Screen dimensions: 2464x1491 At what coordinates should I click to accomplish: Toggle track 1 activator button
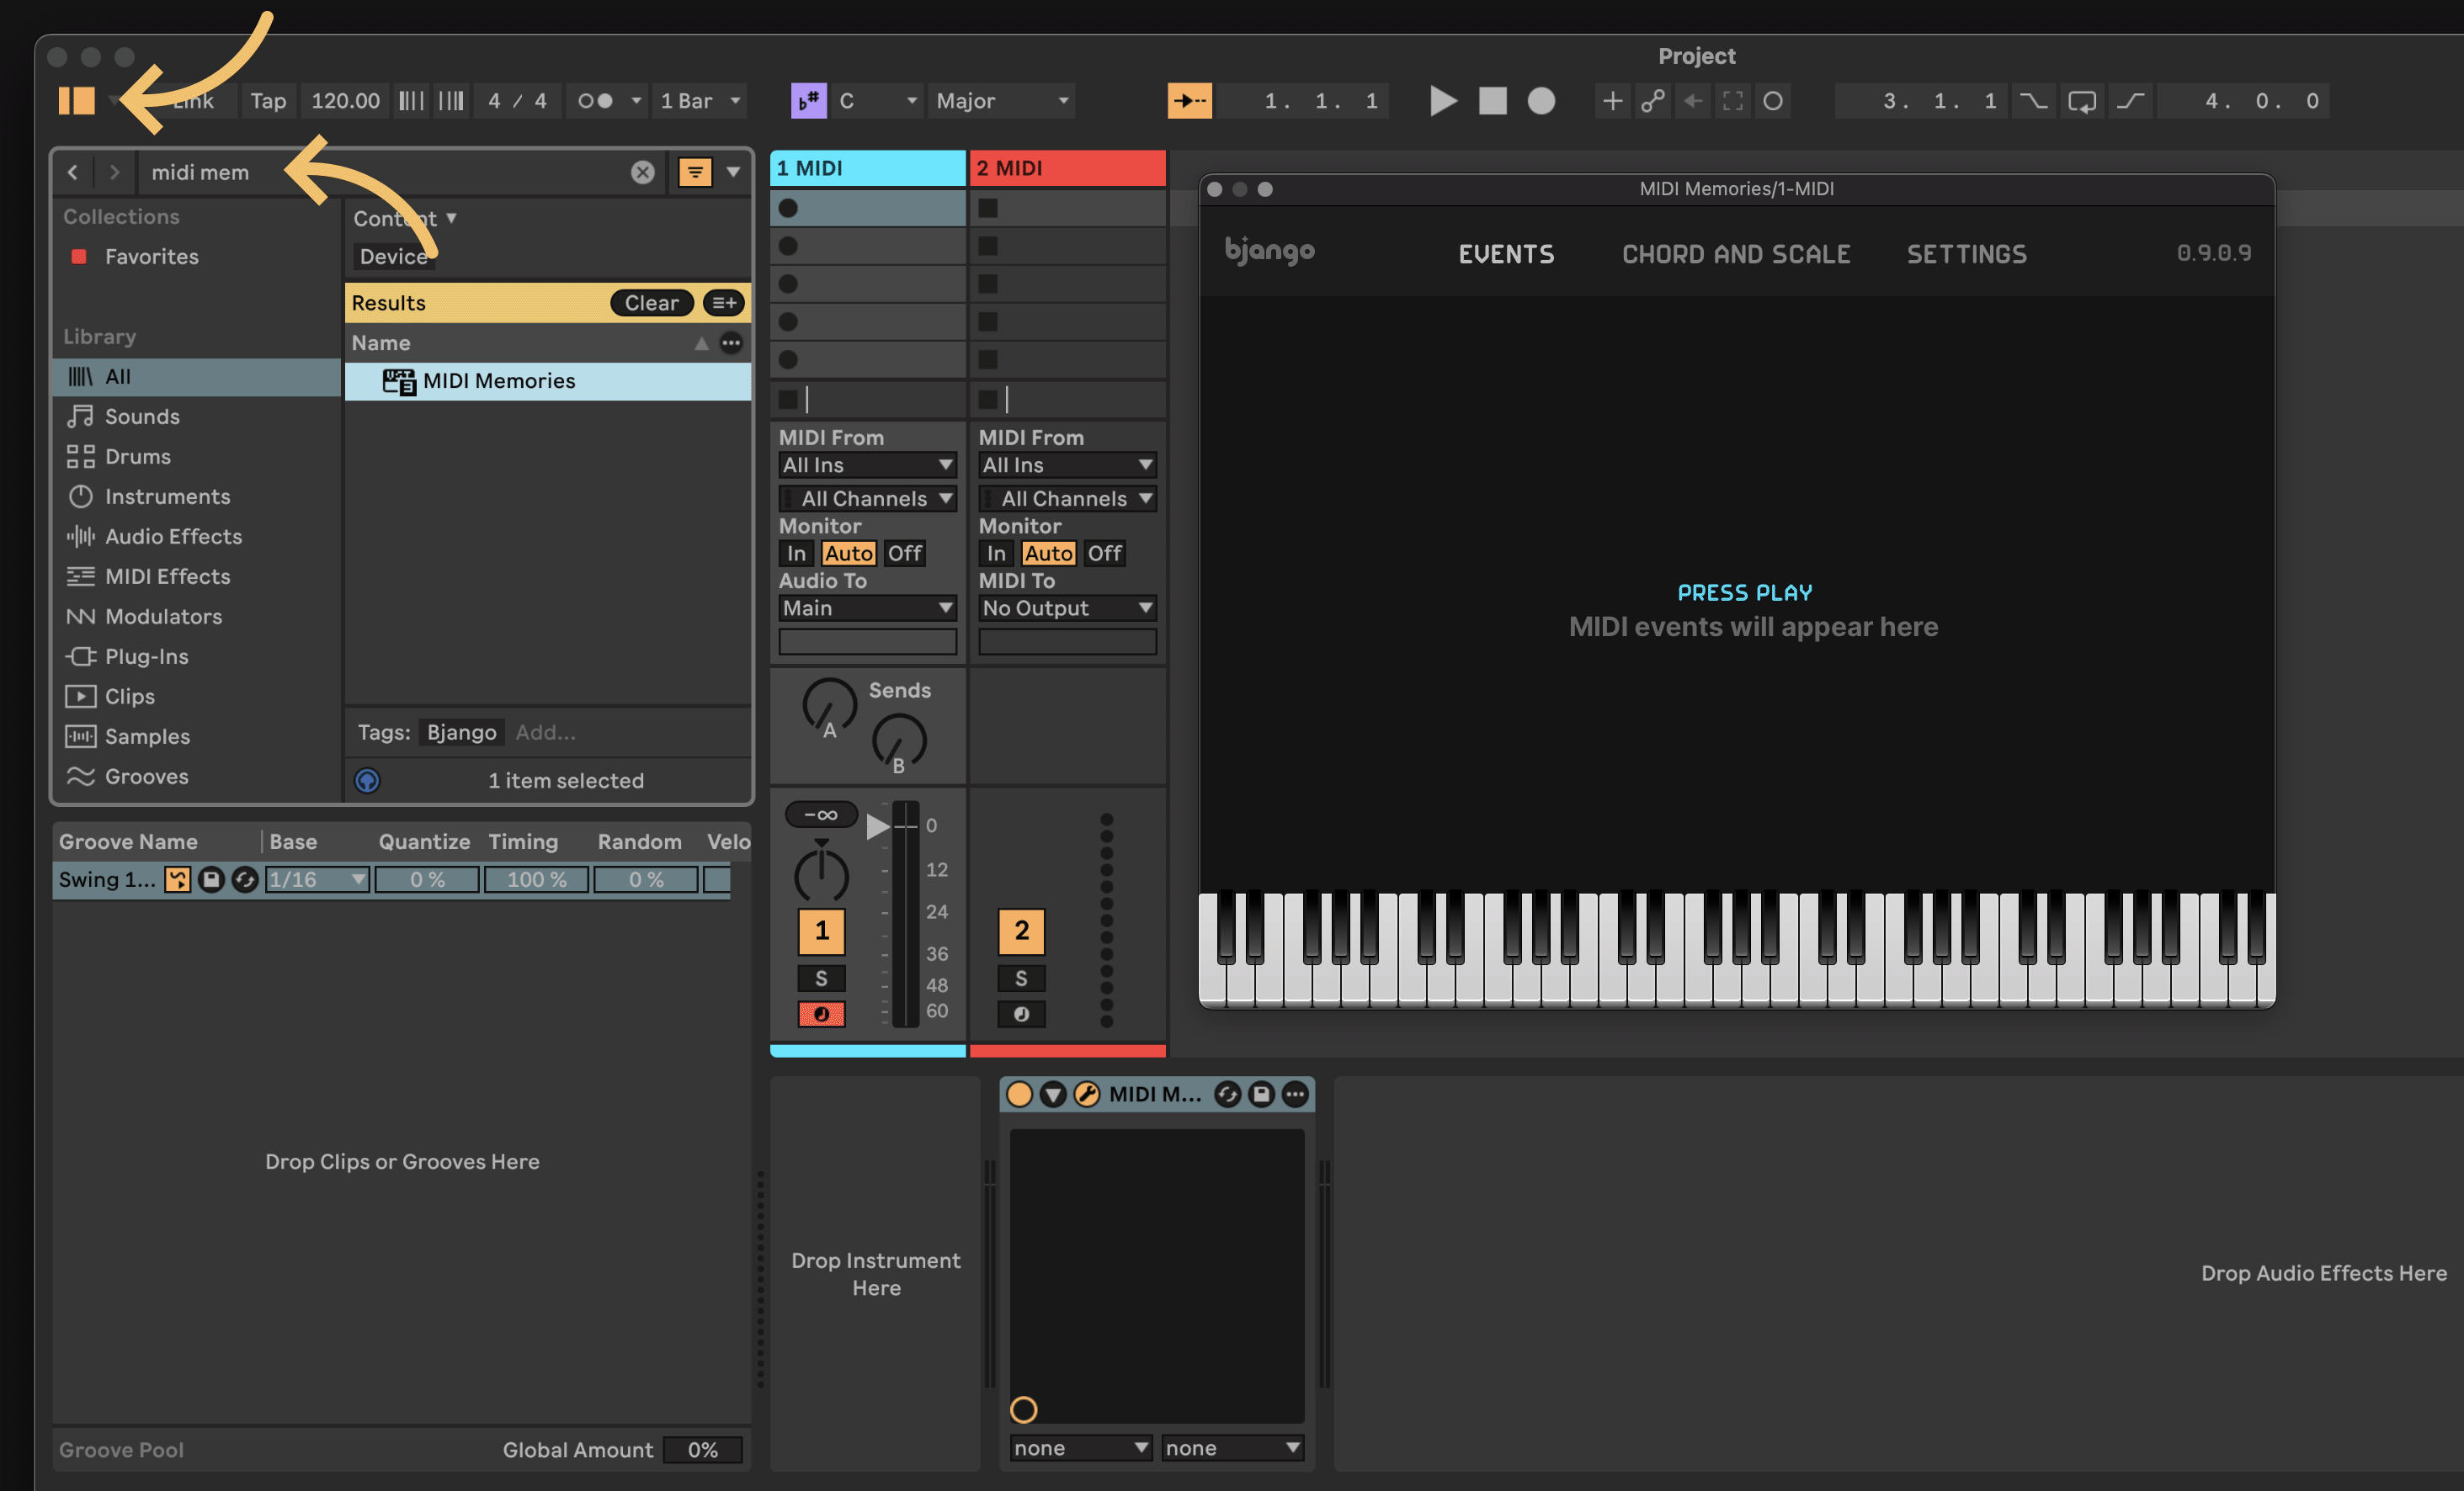(x=821, y=931)
